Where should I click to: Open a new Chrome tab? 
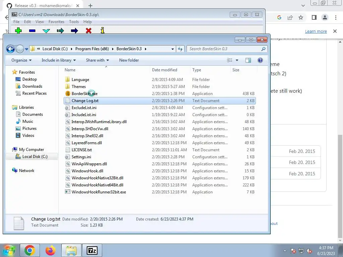pos(90,6)
